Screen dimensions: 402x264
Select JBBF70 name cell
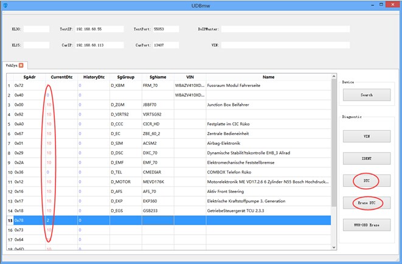click(158, 105)
